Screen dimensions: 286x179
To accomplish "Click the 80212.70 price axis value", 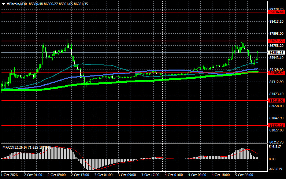I will [276, 142].
